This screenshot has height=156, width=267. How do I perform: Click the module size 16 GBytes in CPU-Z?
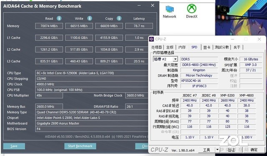[251, 59]
